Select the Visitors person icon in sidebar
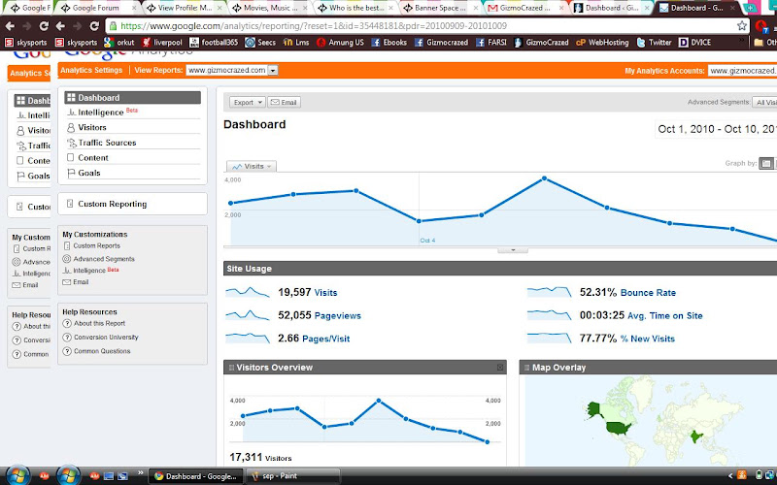Viewport: 777px width, 485px height. coord(71,128)
